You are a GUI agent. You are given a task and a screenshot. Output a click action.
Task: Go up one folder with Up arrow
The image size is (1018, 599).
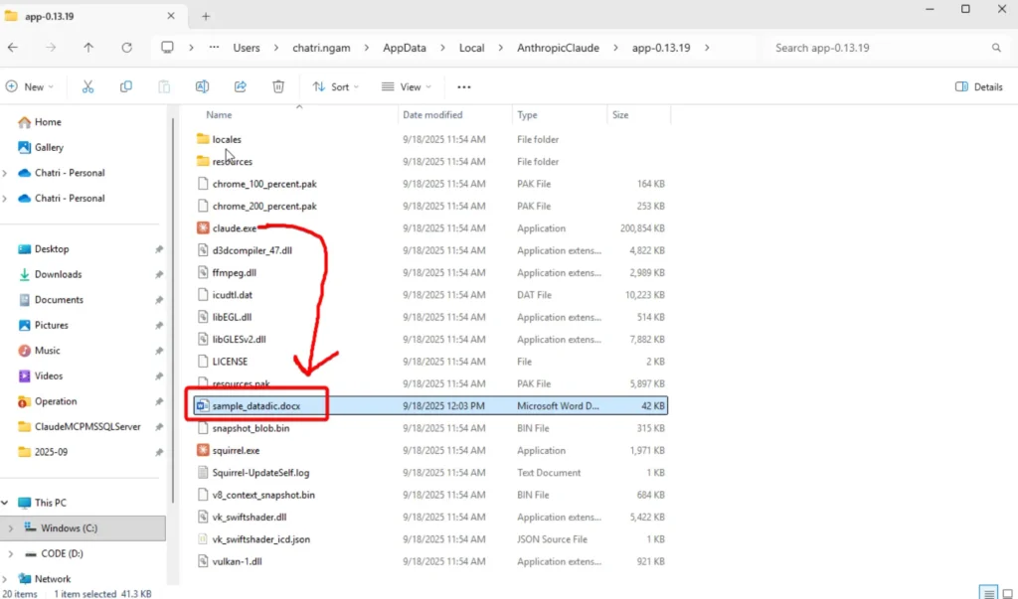click(x=88, y=48)
